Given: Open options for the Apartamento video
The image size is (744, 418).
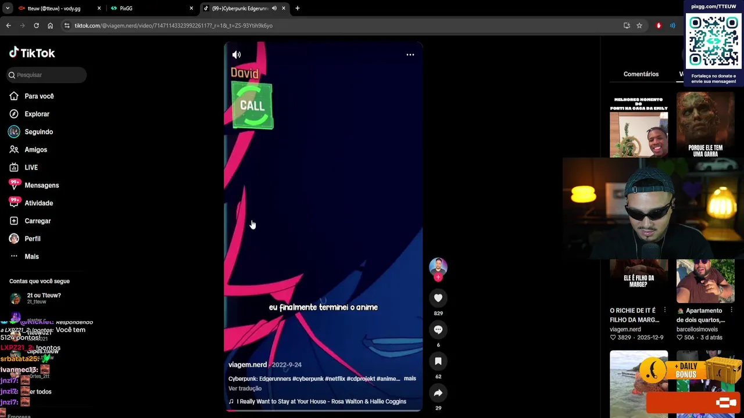Looking at the screenshot, I should (731, 311).
